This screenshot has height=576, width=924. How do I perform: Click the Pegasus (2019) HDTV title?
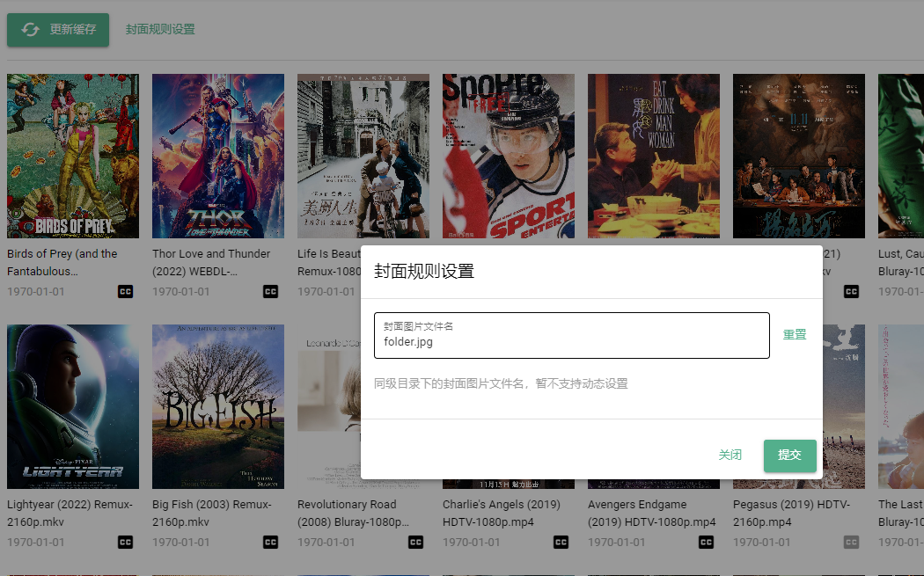[x=791, y=513]
